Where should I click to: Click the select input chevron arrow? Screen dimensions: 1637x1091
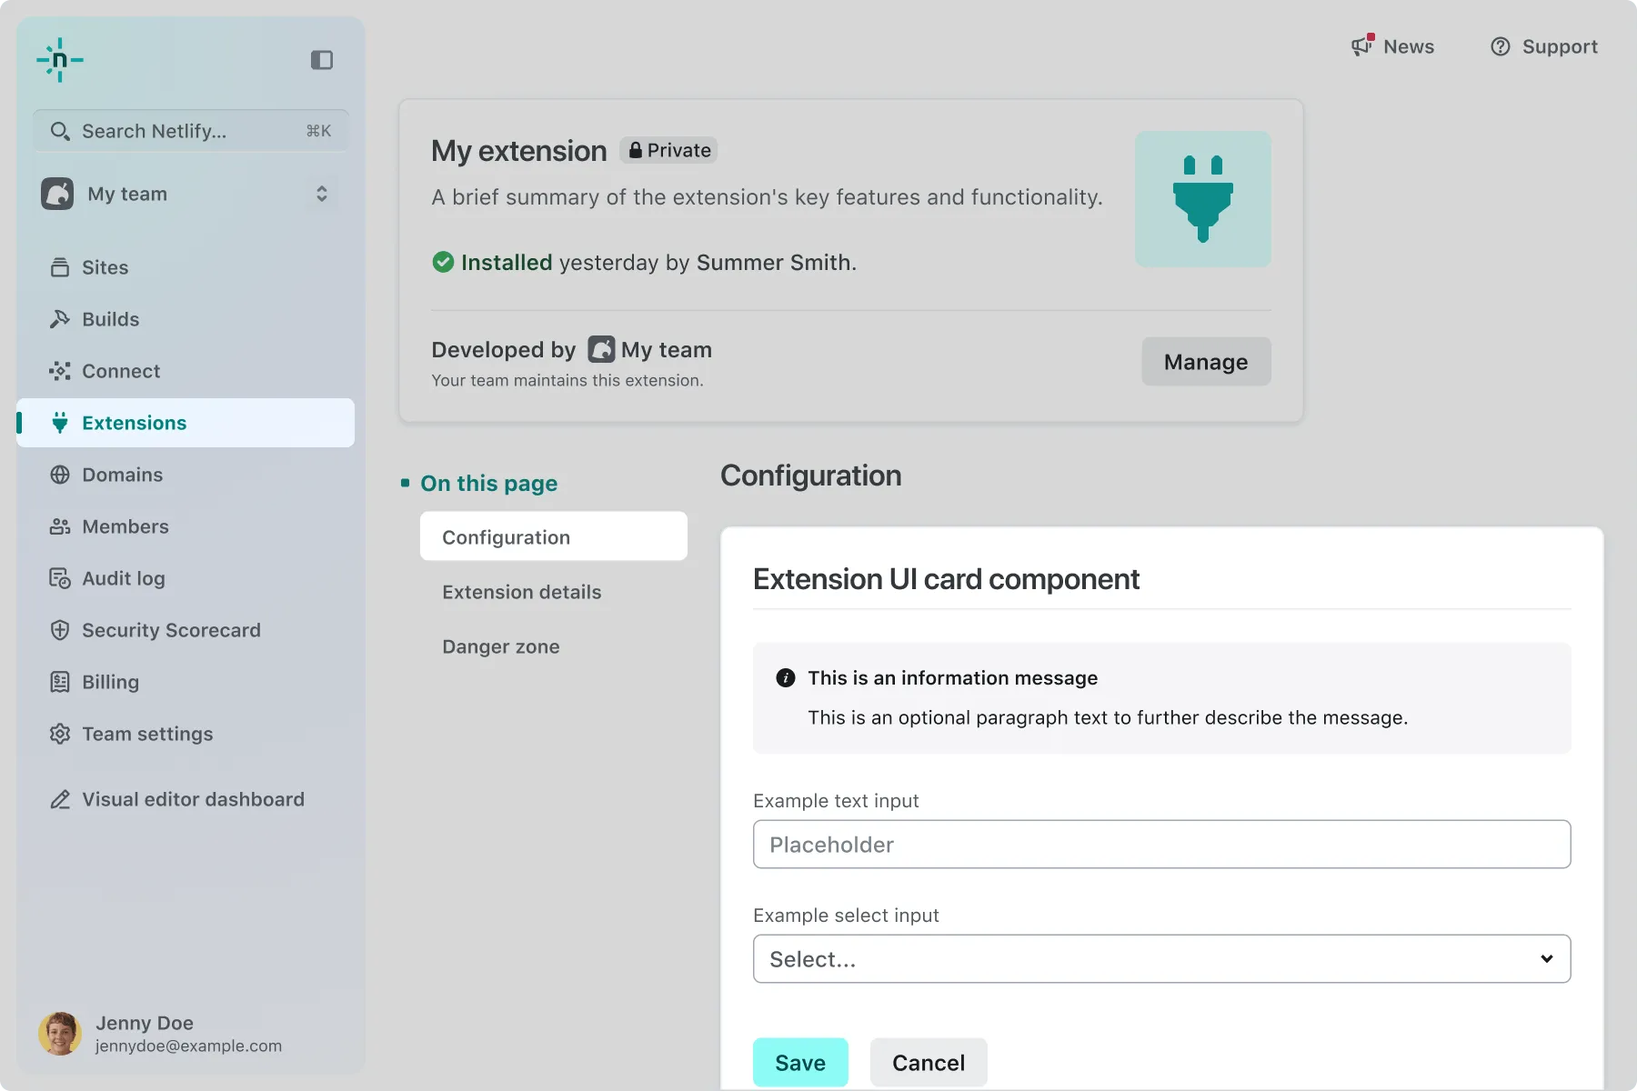1546,959
